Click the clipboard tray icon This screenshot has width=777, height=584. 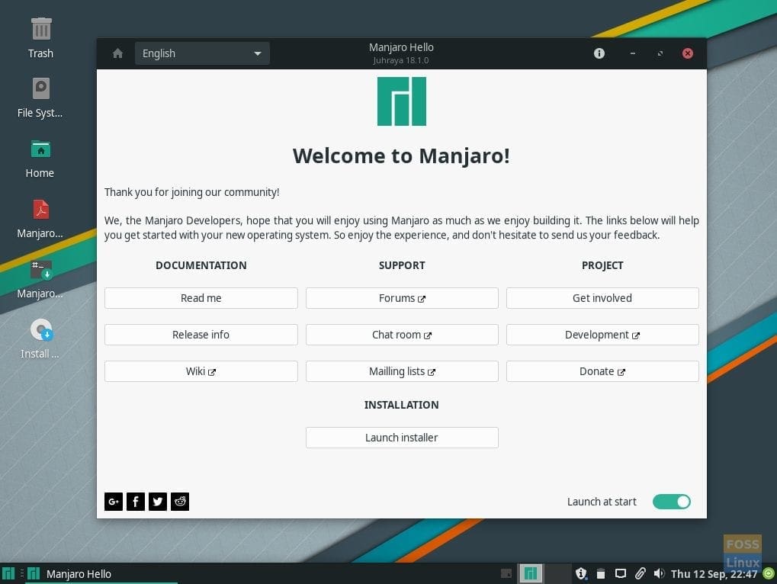coord(601,573)
